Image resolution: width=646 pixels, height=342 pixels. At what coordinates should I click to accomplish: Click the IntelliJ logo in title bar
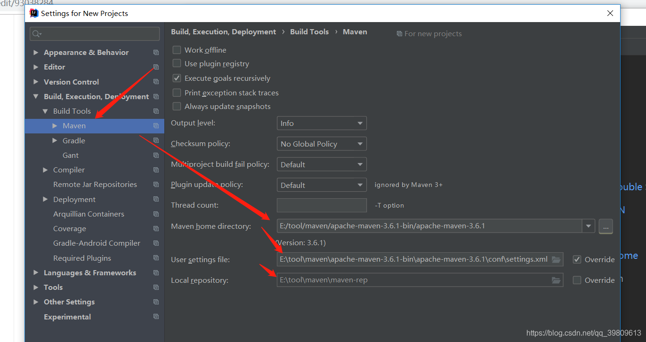point(34,13)
